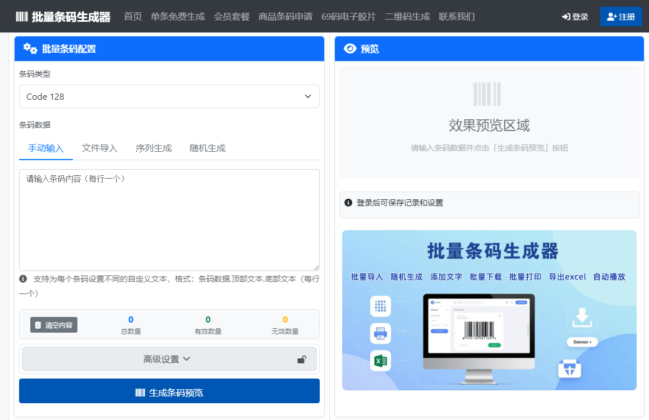Click the large barcode placeholder icon

coord(487,94)
